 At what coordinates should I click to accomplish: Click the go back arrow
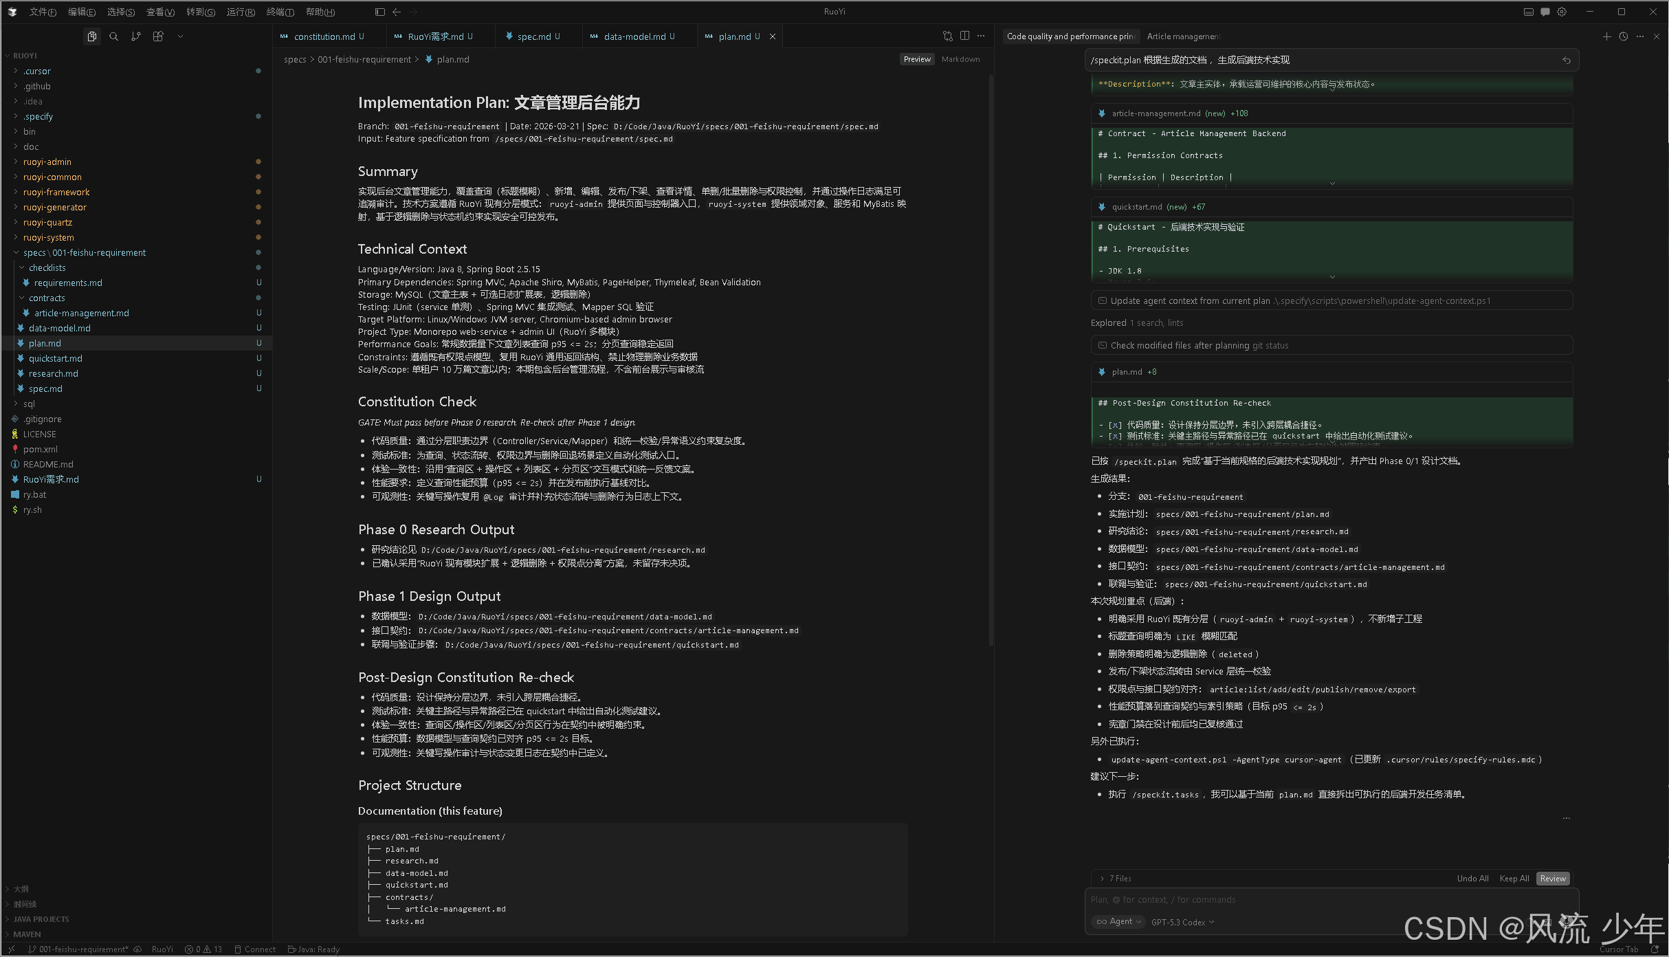[x=397, y=12]
